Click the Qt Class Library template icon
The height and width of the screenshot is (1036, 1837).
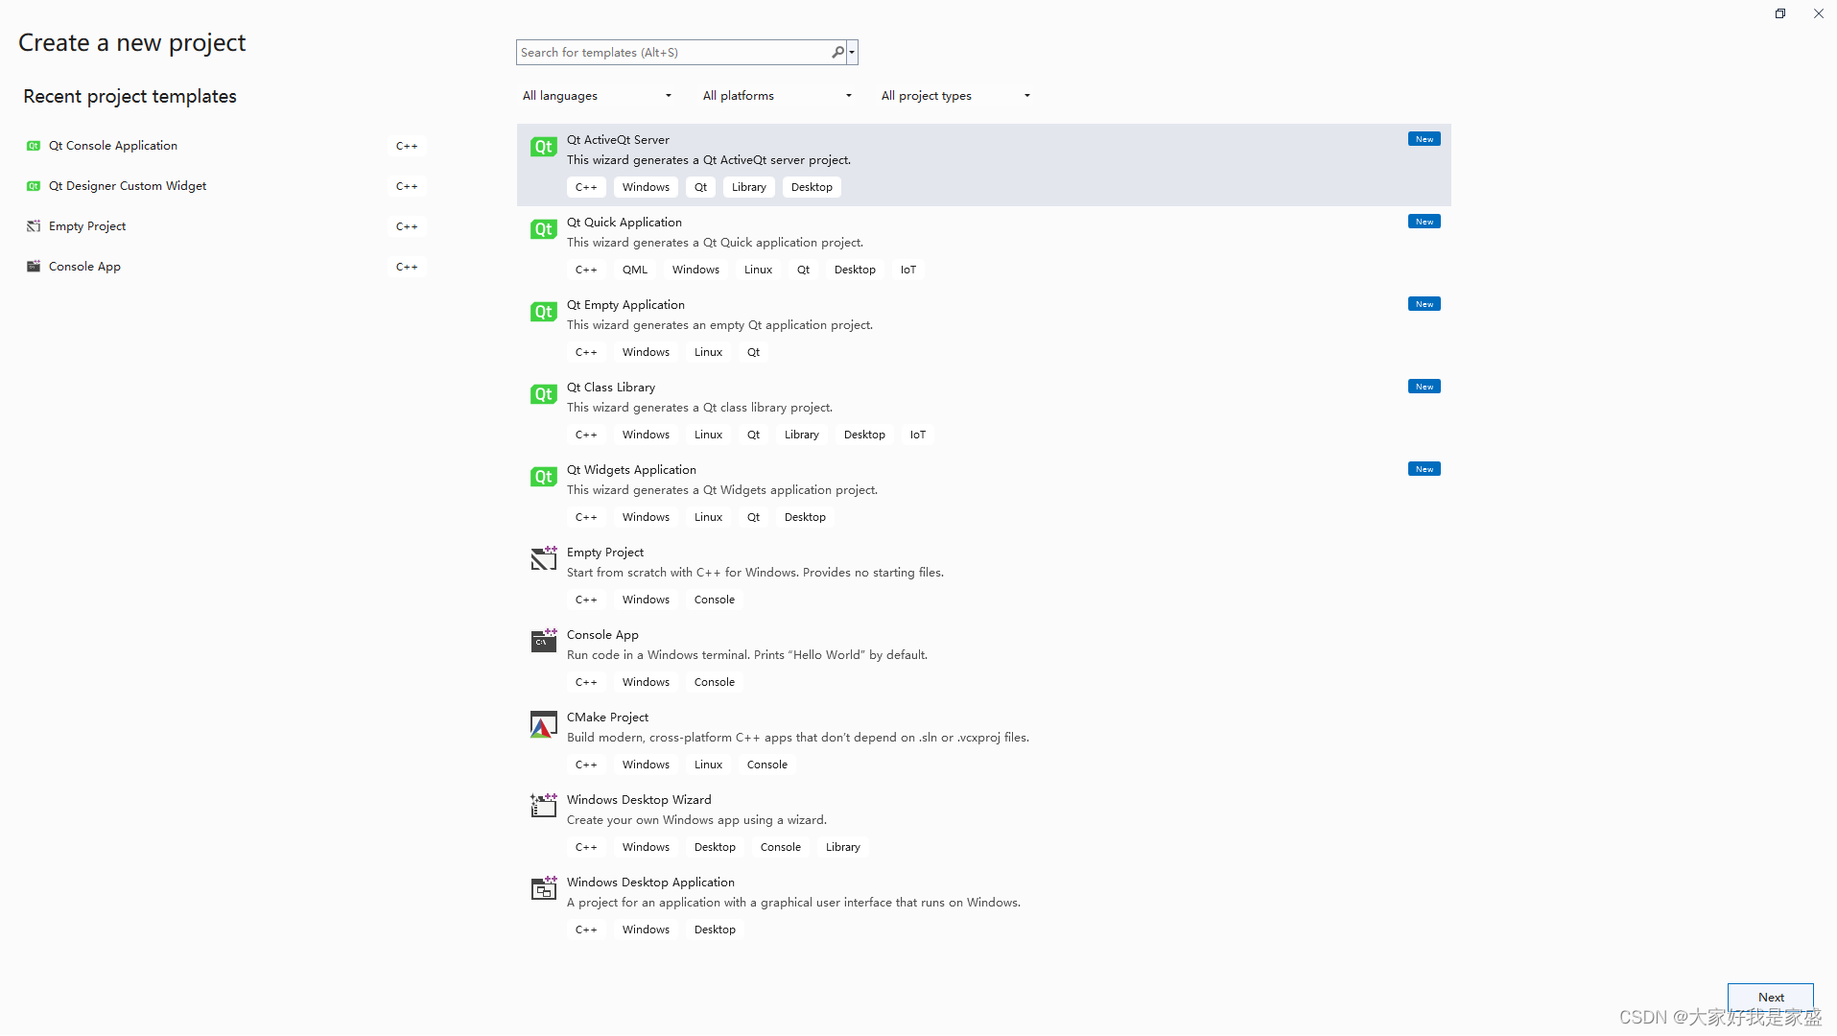point(543,394)
